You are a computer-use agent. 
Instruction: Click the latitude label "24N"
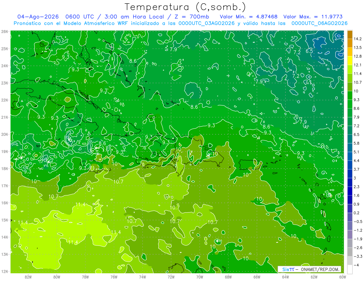tap(5, 66)
